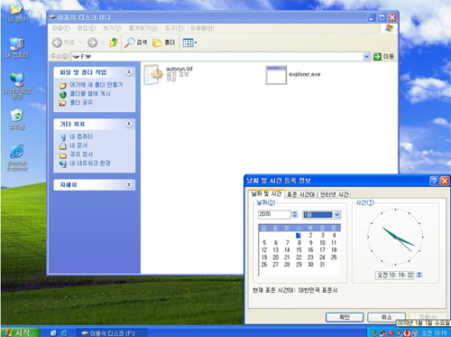
Task: Click Share this folder (폴더 공유) link
Action: [76, 103]
